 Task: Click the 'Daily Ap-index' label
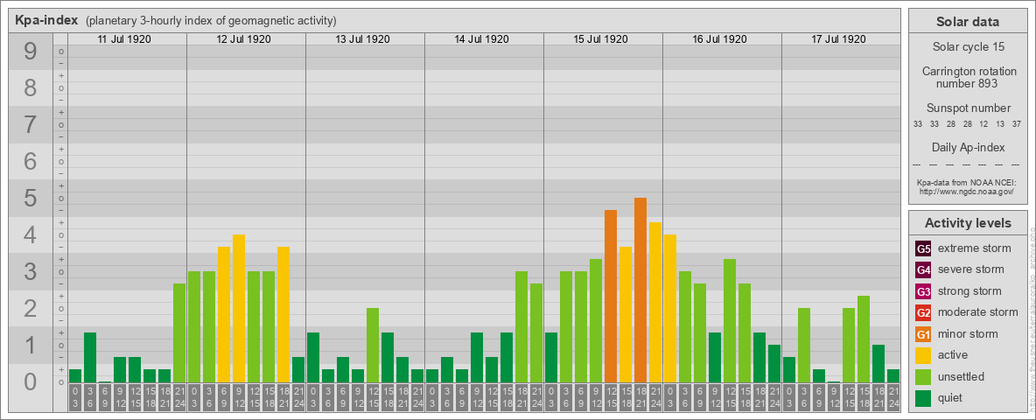[x=967, y=147]
